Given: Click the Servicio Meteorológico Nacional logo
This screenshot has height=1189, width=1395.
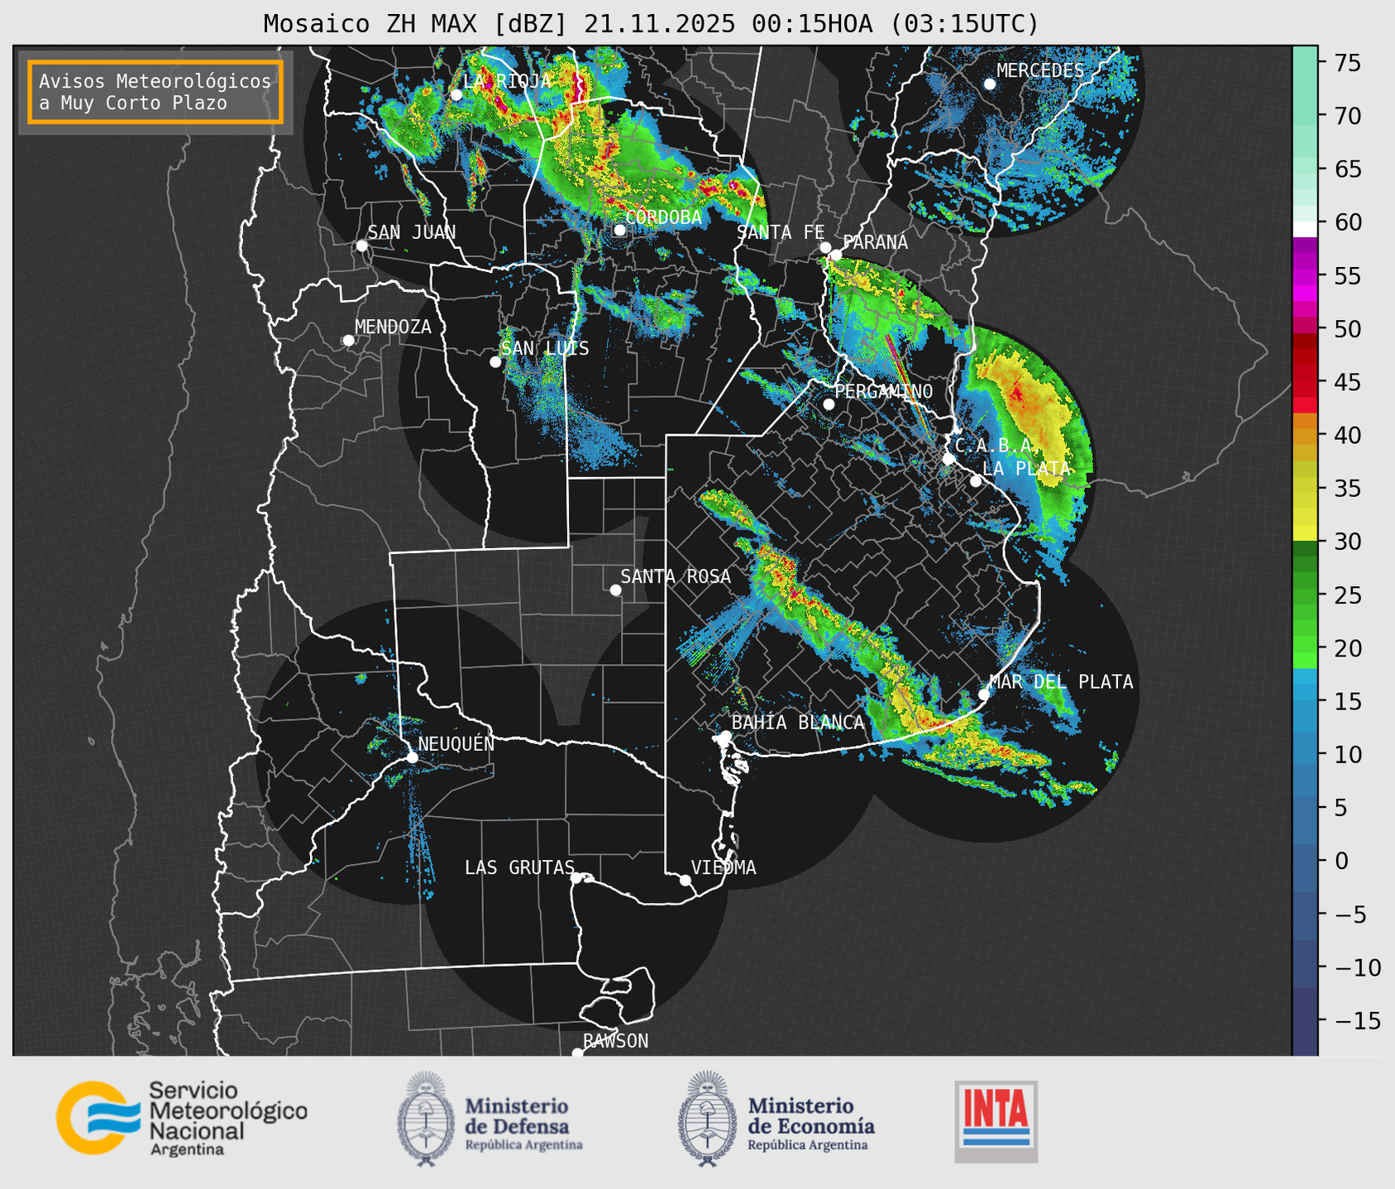Looking at the screenshot, I should (181, 1118).
